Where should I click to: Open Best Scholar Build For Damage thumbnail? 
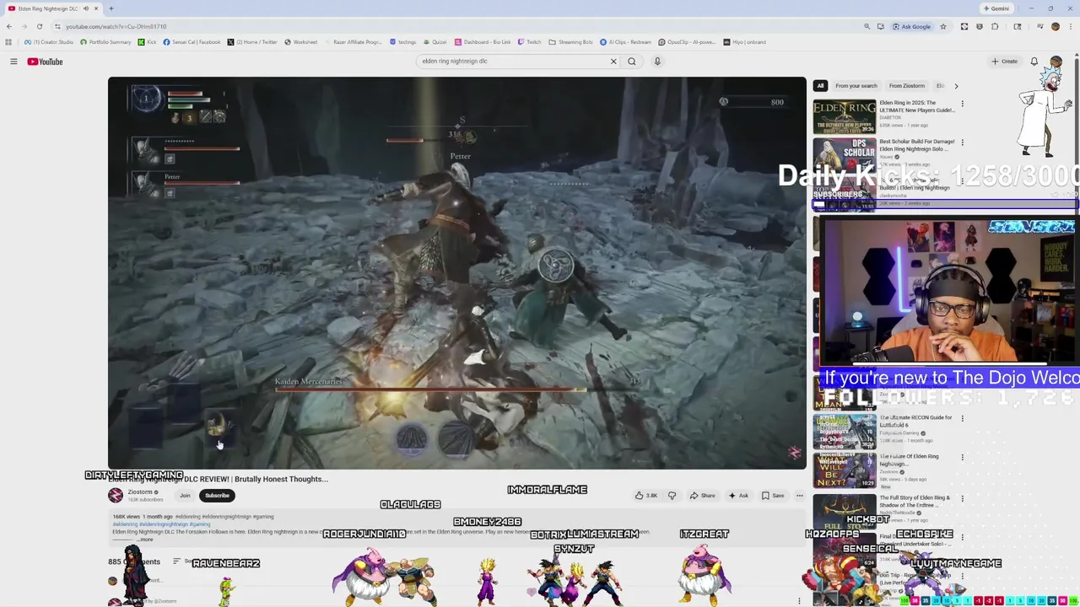(x=845, y=156)
